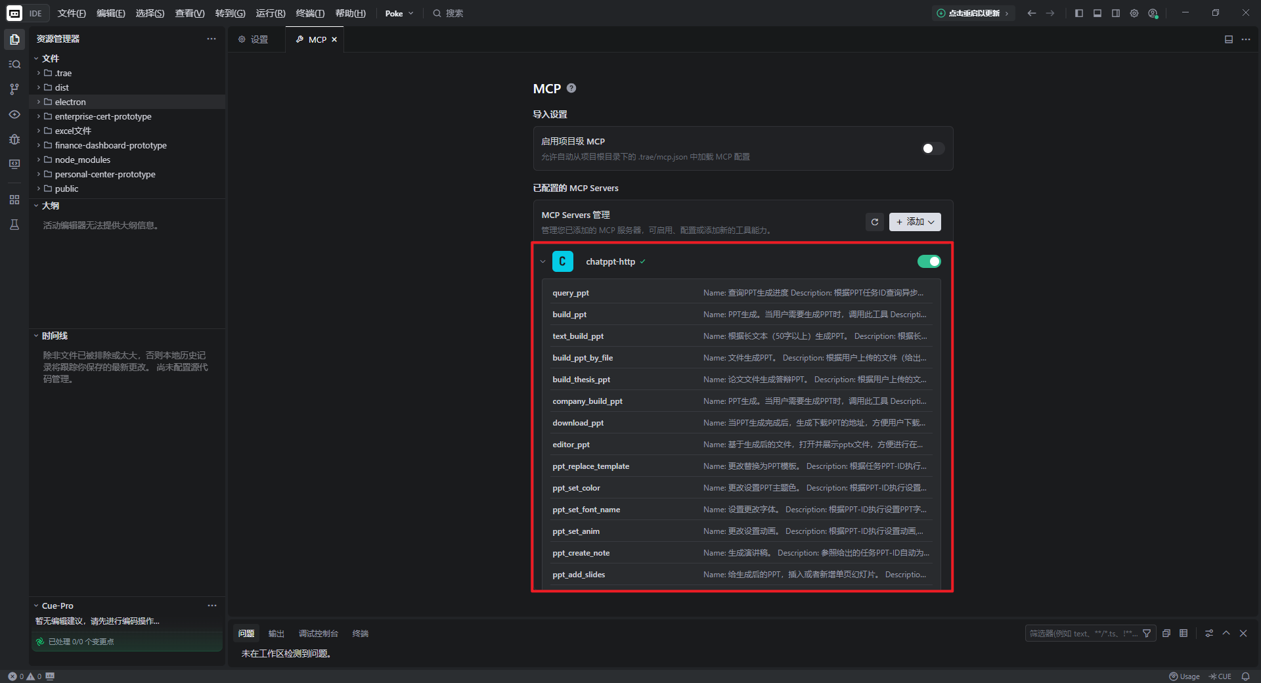Open the Search view in activity bar
The image size is (1261, 683).
pyautogui.click(x=14, y=64)
